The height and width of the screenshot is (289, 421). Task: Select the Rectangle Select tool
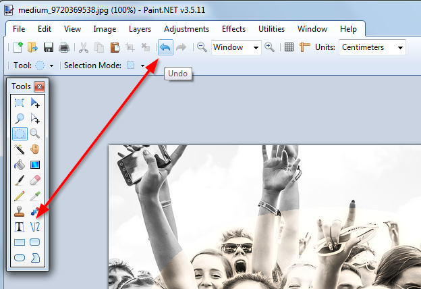[x=20, y=103]
